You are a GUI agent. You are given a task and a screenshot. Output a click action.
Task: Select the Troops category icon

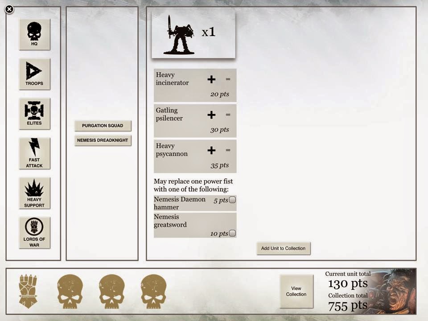[34, 74]
